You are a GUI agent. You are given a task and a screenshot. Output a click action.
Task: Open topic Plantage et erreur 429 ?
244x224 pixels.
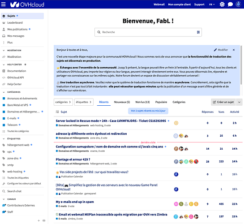[x=73, y=159]
